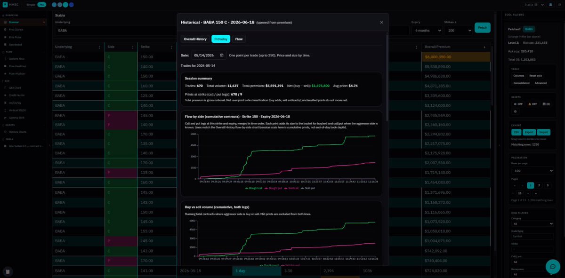Image resolution: width=565 pixels, height=278 pixels.
Task: Select the Intraday tab
Action: click(220, 39)
